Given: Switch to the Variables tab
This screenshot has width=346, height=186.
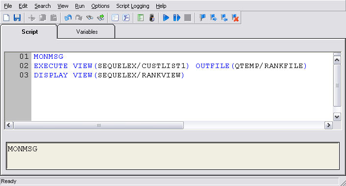Looking at the screenshot, I should coord(87,32).
